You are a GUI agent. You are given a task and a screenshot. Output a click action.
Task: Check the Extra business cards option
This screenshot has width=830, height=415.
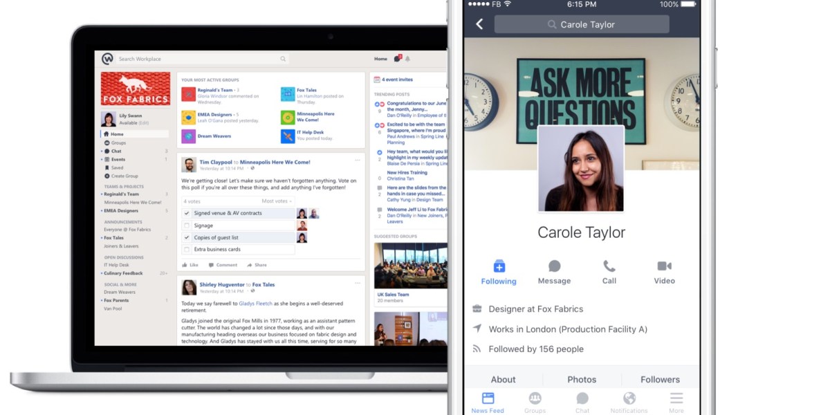[187, 249]
